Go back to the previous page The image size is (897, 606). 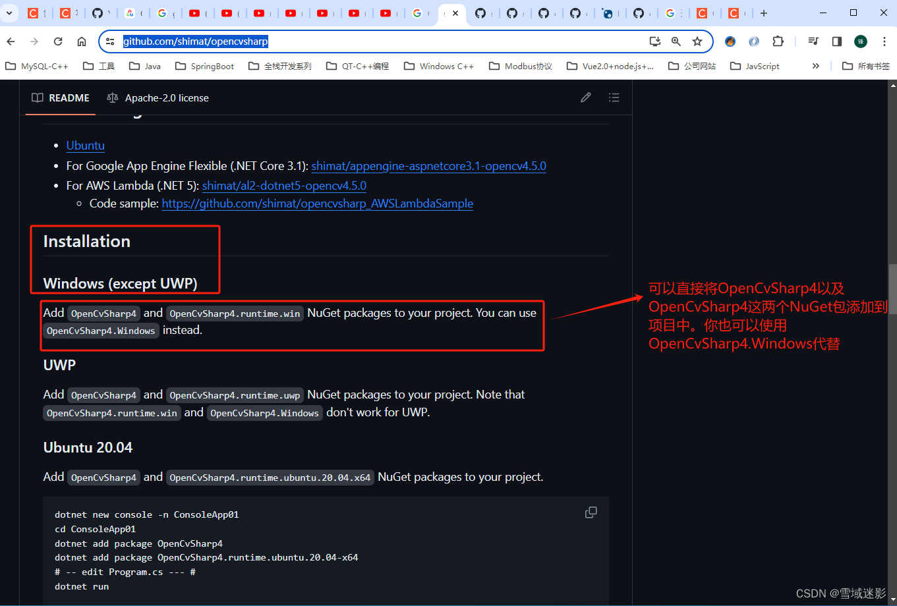tap(11, 41)
